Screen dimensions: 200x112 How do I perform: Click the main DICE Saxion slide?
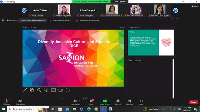click(x=73, y=58)
